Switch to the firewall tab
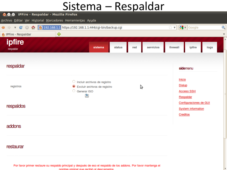Image resolution: width=227 pixels, height=170 pixels. (174, 47)
